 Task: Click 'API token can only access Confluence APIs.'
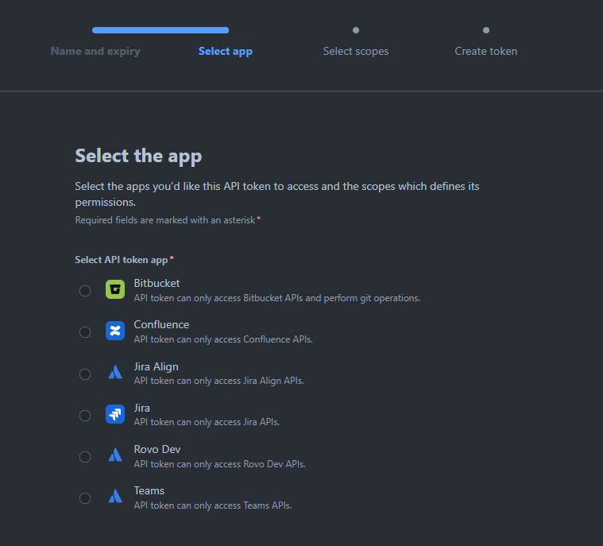coord(223,339)
